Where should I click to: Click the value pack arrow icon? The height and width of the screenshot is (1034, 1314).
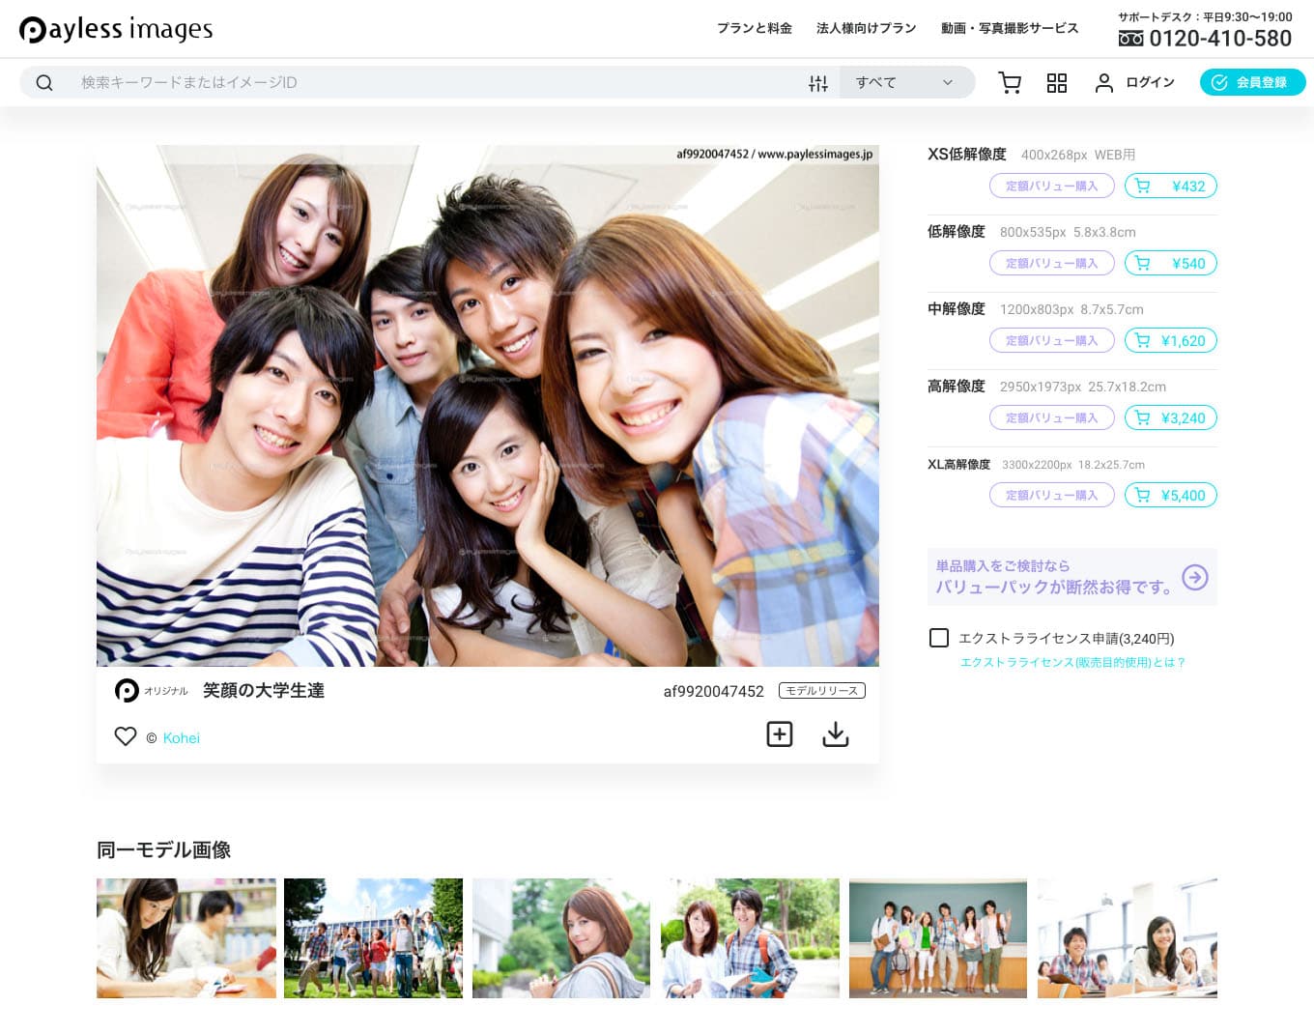[x=1195, y=577]
